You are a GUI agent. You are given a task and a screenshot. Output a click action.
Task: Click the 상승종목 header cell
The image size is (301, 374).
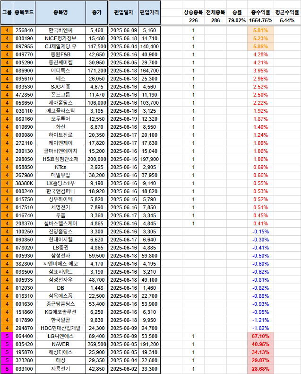[x=193, y=12]
